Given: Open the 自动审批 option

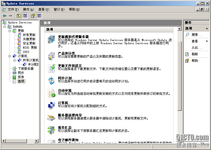Looking at the screenshot, I should [x=65, y=90].
